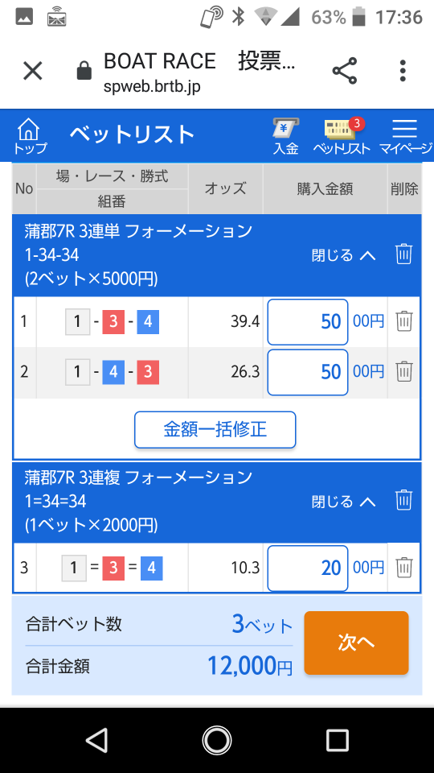Collapse the 3連複 section with 閉じる
This screenshot has height=773, width=434.
343,502
